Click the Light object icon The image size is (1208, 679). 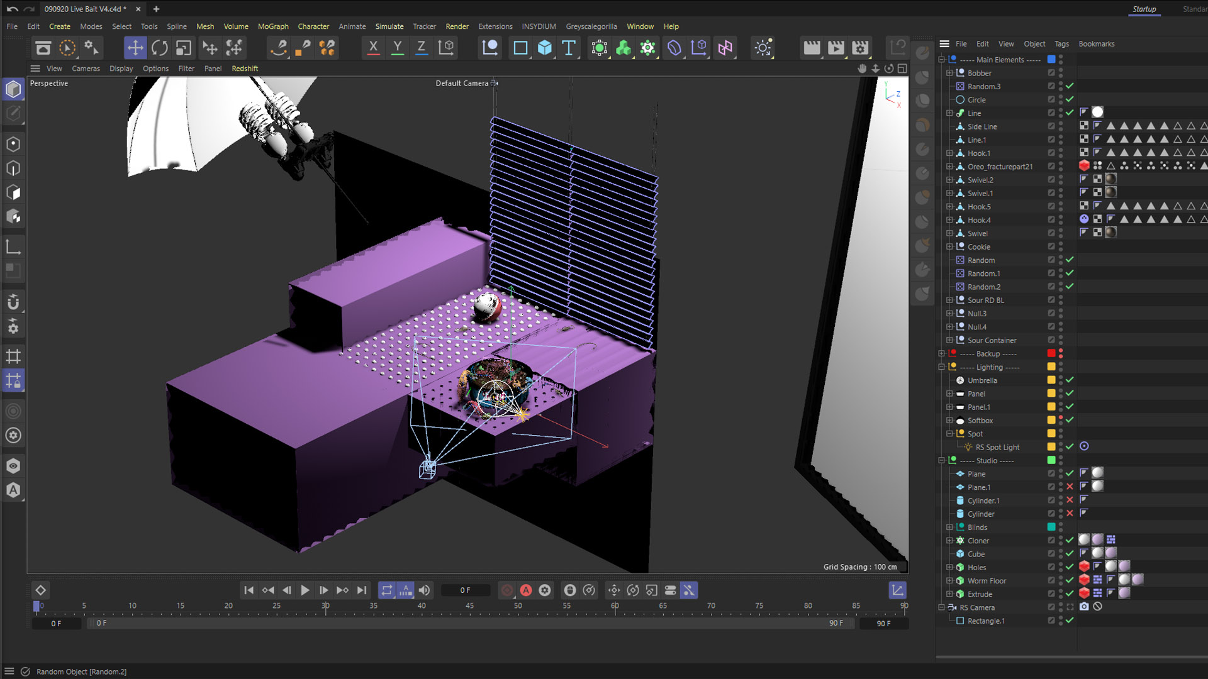tap(763, 48)
